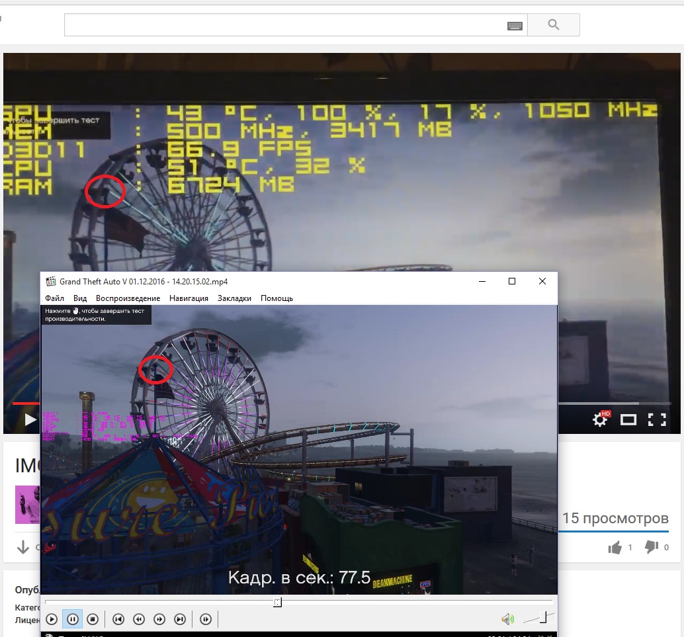
Task: Click the YouTube search magnifier button
Action: pyautogui.click(x=554, y=25)
